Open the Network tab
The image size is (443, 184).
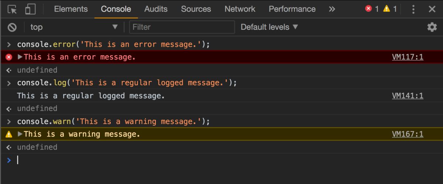(240, 9)
